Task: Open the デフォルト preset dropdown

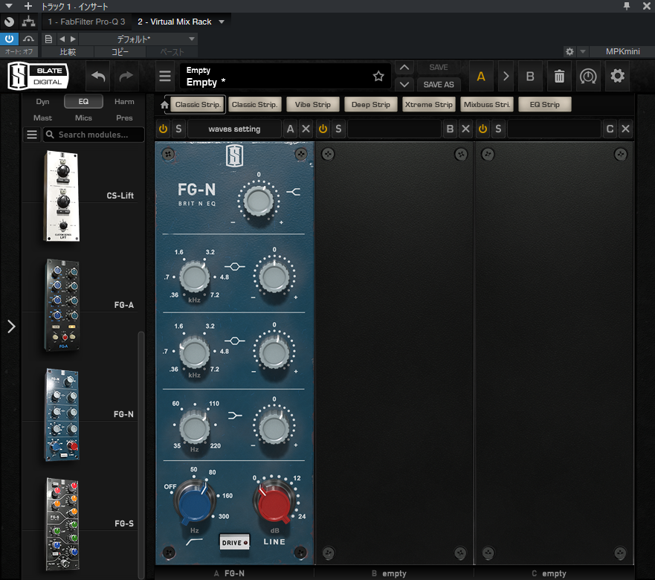Action: (x=138, y=39)
